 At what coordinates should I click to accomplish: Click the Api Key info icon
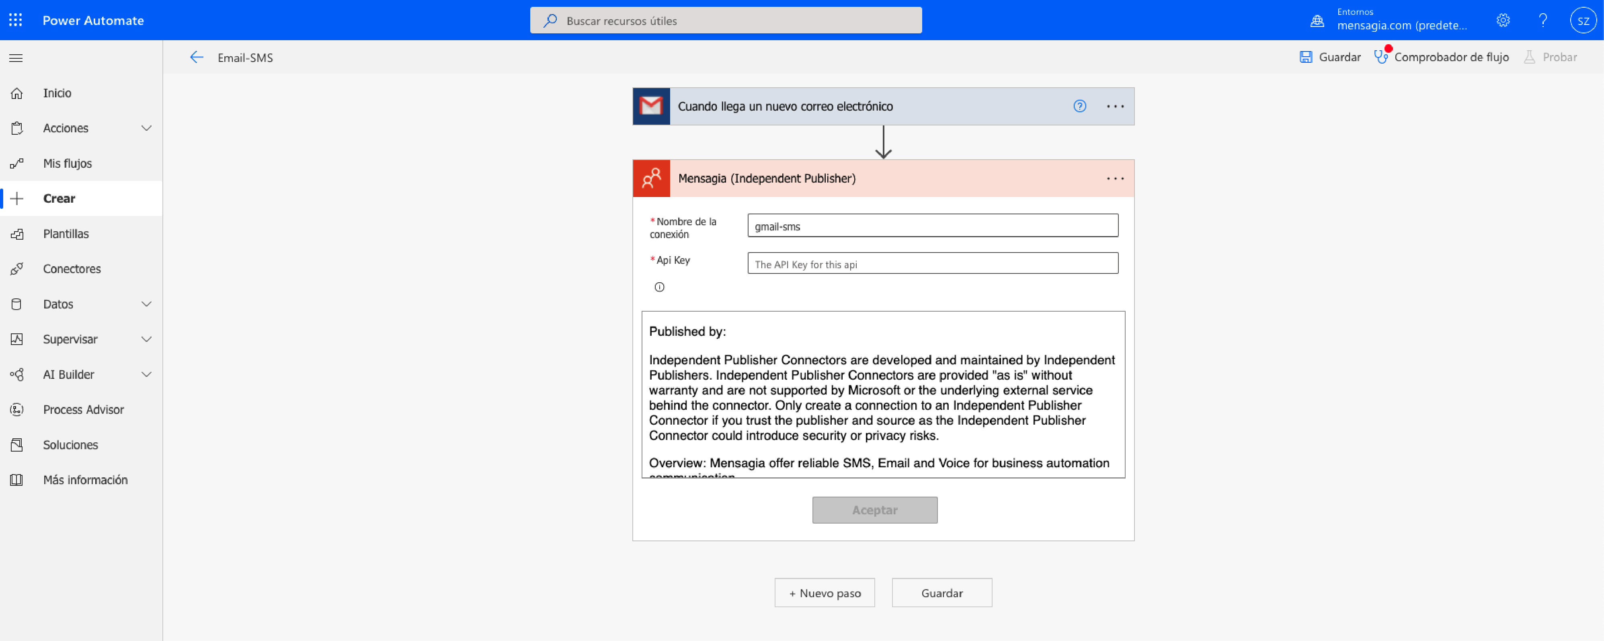(659, 287)
